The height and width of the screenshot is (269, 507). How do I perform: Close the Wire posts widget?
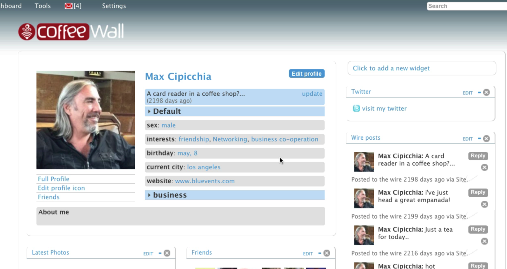[x=486, y=139]
